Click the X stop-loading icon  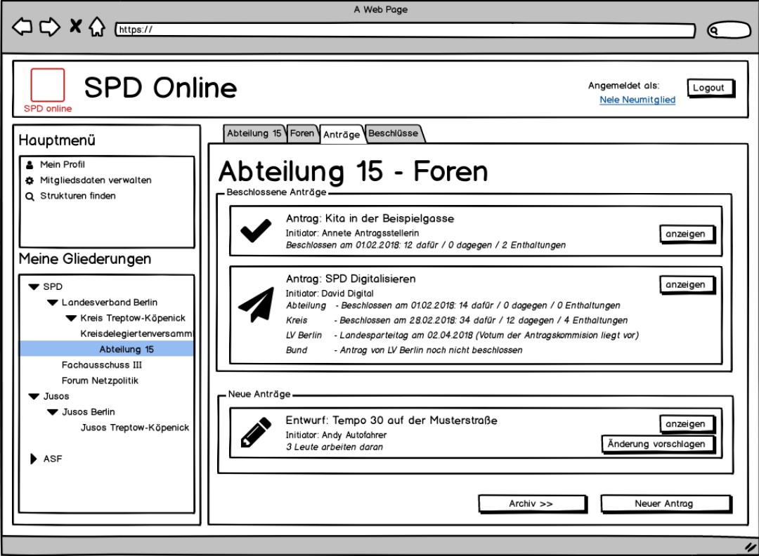(x=75, y=26)
